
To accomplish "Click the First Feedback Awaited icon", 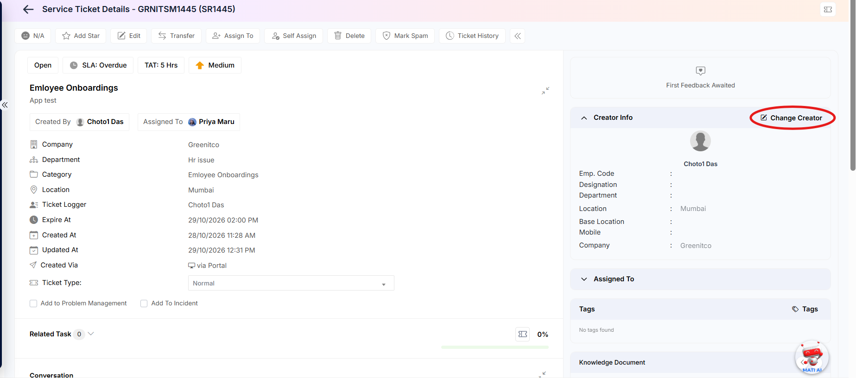I will [x=700, y=71].
